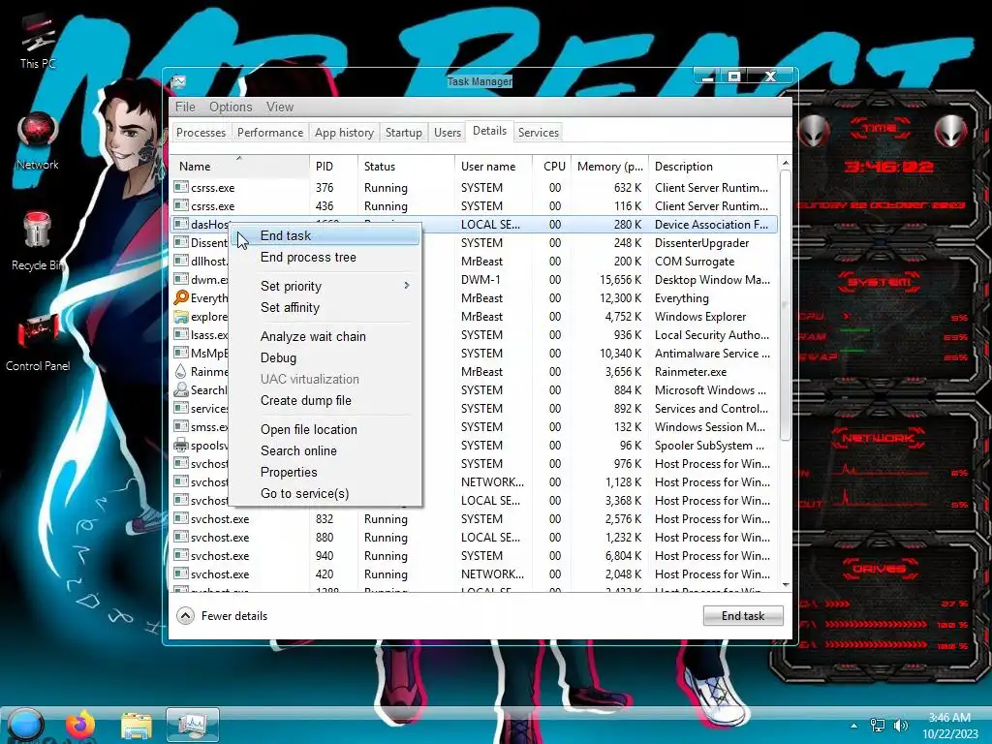
Task: Click the scrollbar down arrow
Action: click(785, 585)
